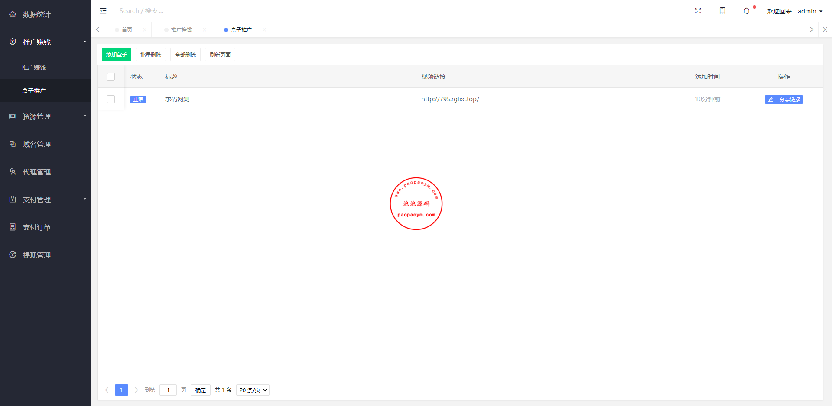Image resolution: width=832 pixels, height=406 pixels.
Task: Check the row checkbox for 求码网测
Action: [x=111, y=99]
